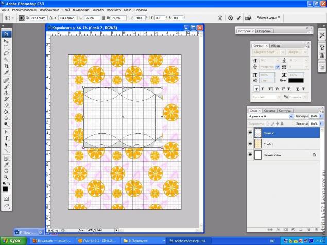Switch to warp mode icon

(220, 18)
